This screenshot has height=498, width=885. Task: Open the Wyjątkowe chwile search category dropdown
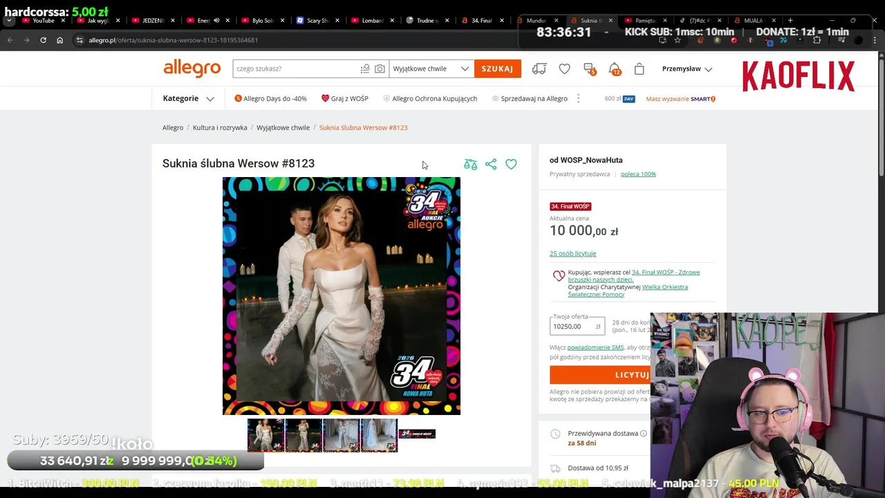pyautogui.click(x=431, y=68)
